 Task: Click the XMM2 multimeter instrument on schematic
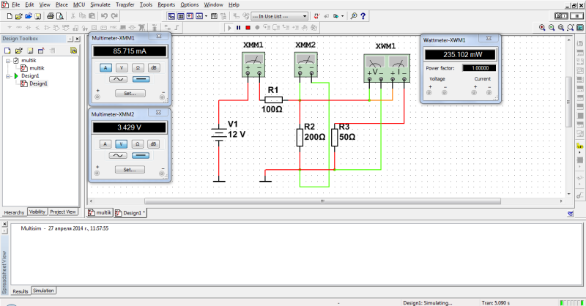click(305, 64)
